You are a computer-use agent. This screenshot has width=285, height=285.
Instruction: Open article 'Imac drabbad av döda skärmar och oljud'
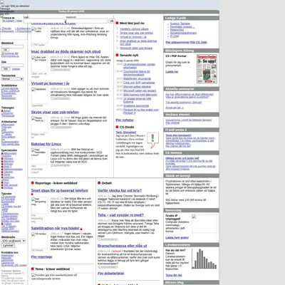[66, 51]
